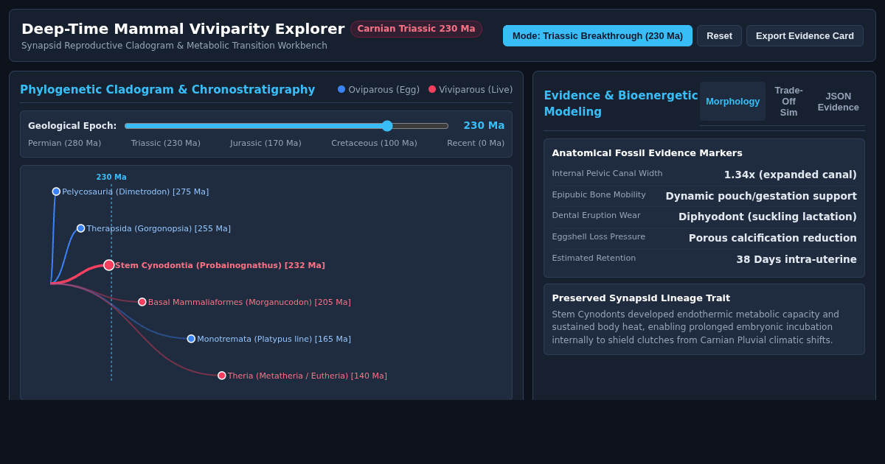This screenshot has height=464, width=885.
Task: Click the Jurassic (170 Ma) epoch label
Action: coord(265,143)
